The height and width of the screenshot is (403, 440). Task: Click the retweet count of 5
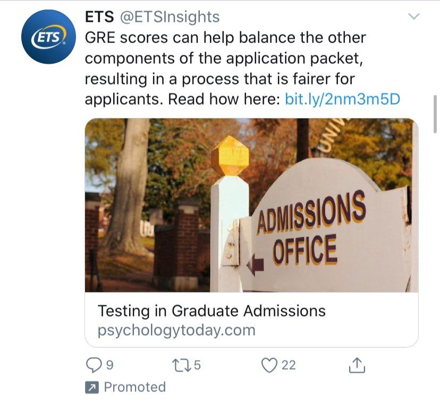tap(197, 365)
